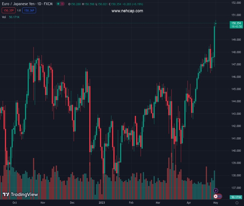The width and height of the screenshot is (244, 206).
Task: Click the TradingView logo
Action: pos(20,195)
